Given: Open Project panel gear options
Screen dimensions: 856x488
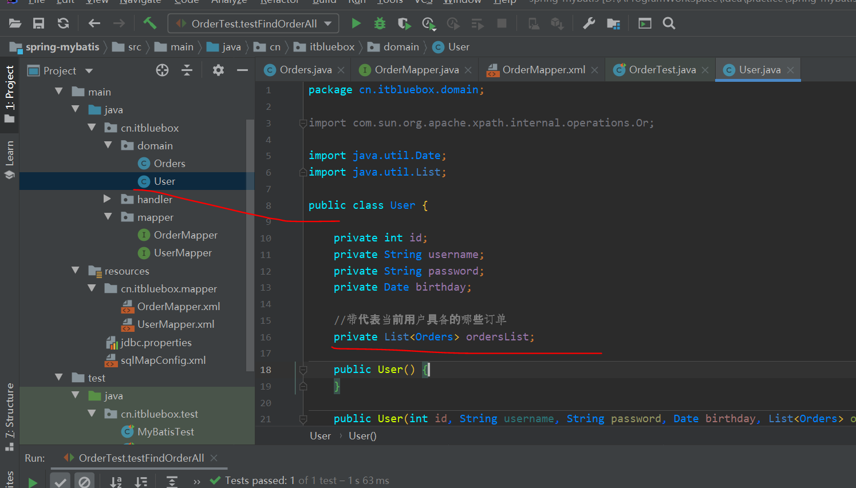Looking at the screenshot, I should point(218,70).
